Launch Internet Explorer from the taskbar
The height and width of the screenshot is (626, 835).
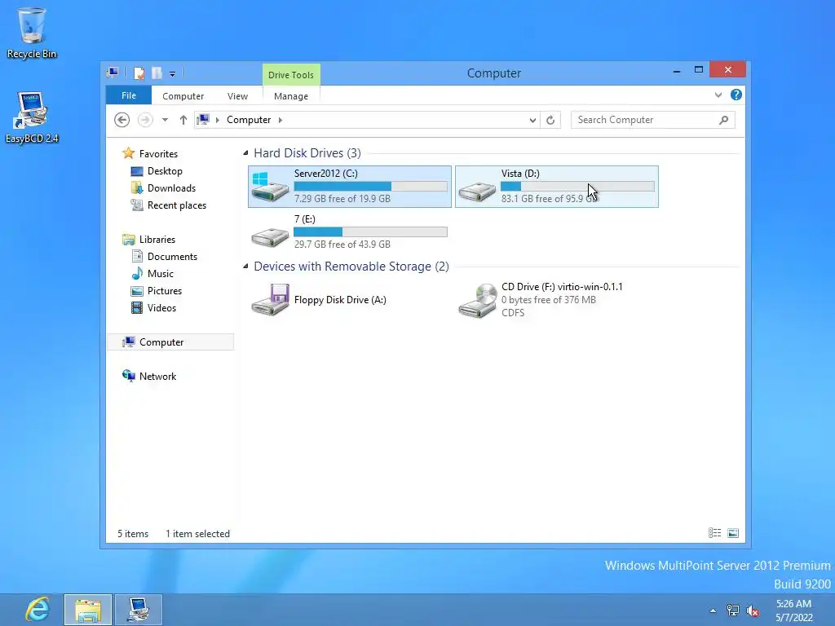pyautogui.click(x=38, y=610)
